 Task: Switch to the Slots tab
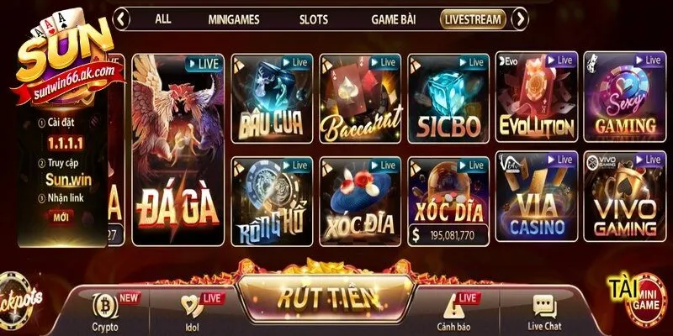(313, 19)
